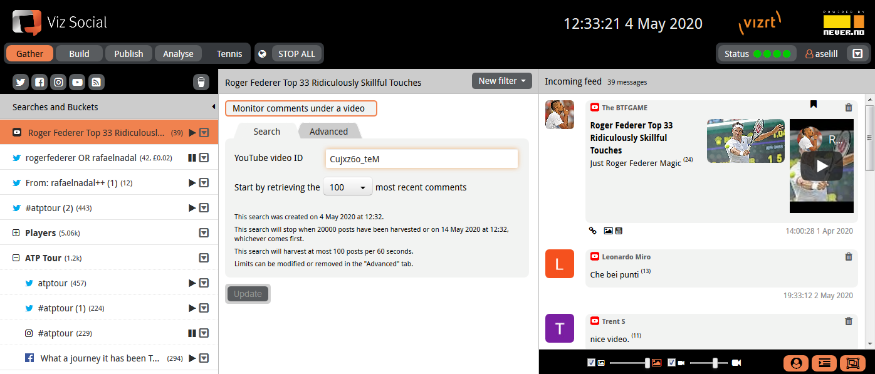Image resolution: width=875 pixels, height=374 pixels.
Task: Start the From: rafaelnadal++ search
Action: (192, 183)
